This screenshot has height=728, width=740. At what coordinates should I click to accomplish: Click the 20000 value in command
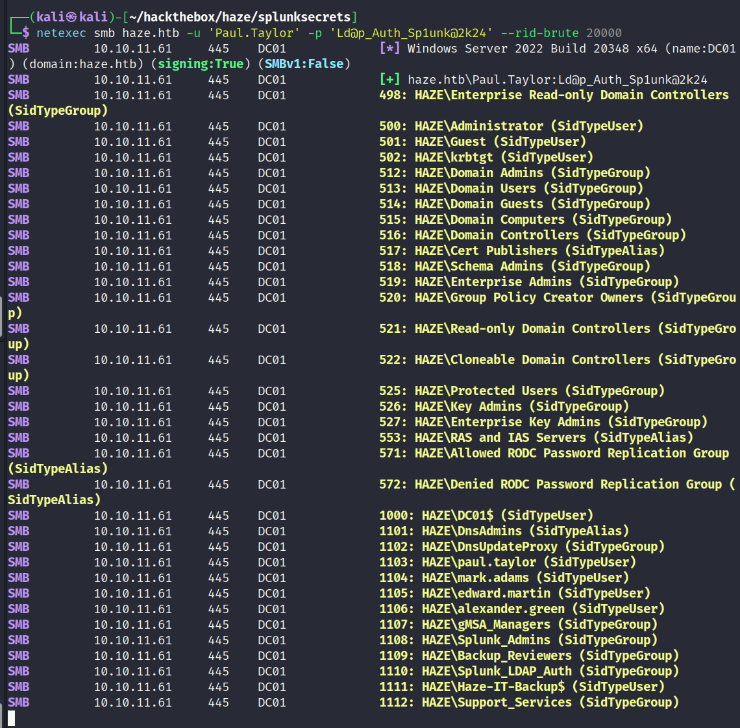click(x=604, y=33)
